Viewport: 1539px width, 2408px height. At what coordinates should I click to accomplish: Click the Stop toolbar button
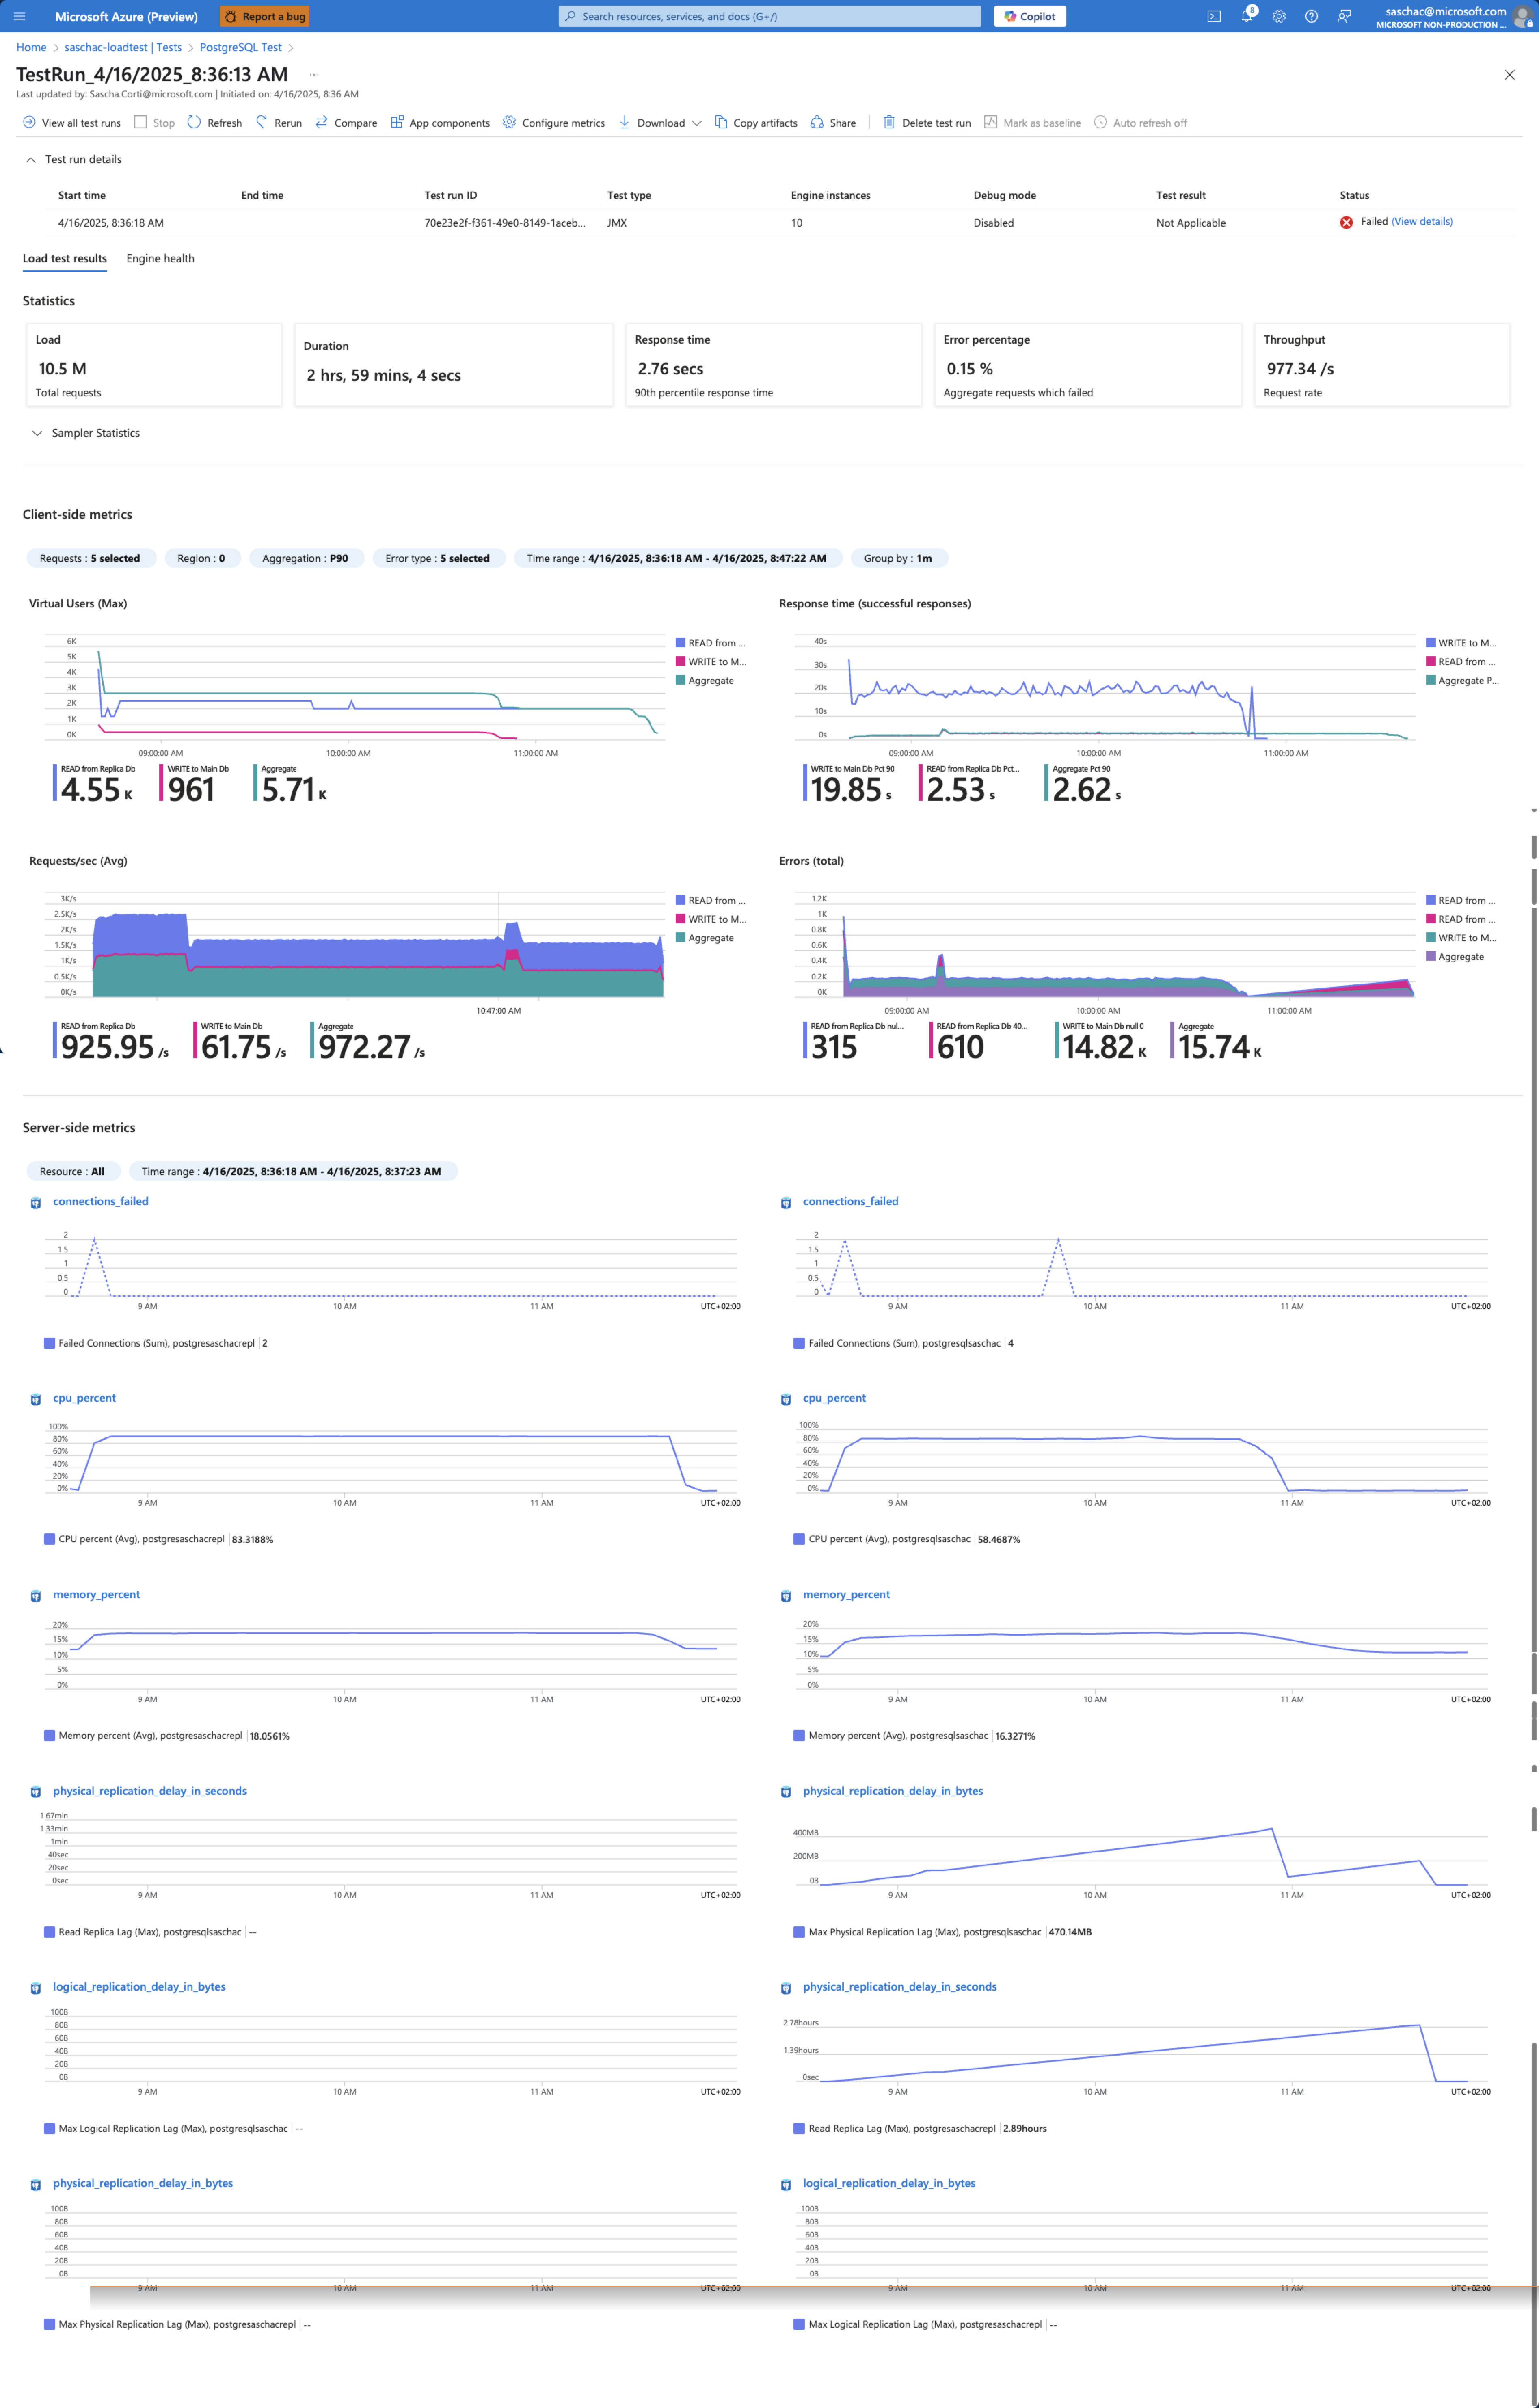pos(154,123)
